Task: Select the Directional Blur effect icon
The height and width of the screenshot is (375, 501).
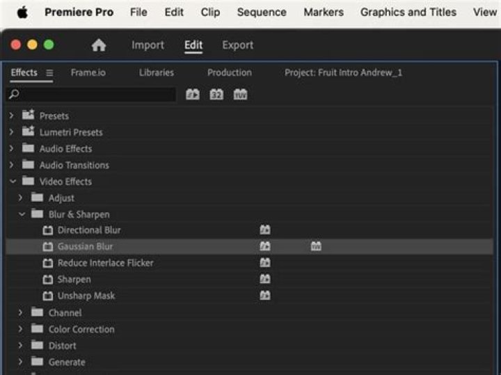Action: click(x=48, y=230)
